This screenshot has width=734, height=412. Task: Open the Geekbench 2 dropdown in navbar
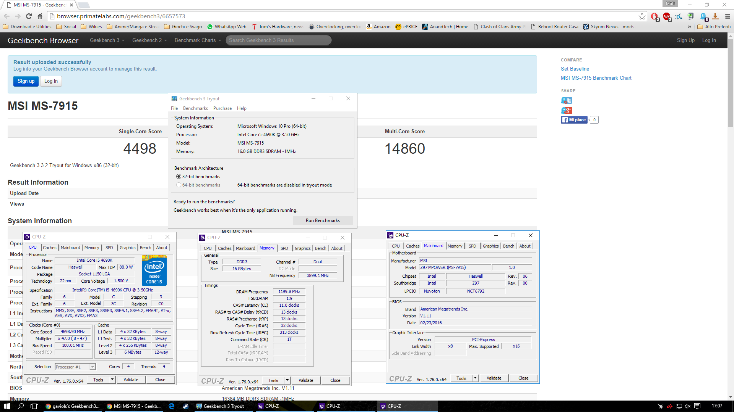click(x=149, y=40)
